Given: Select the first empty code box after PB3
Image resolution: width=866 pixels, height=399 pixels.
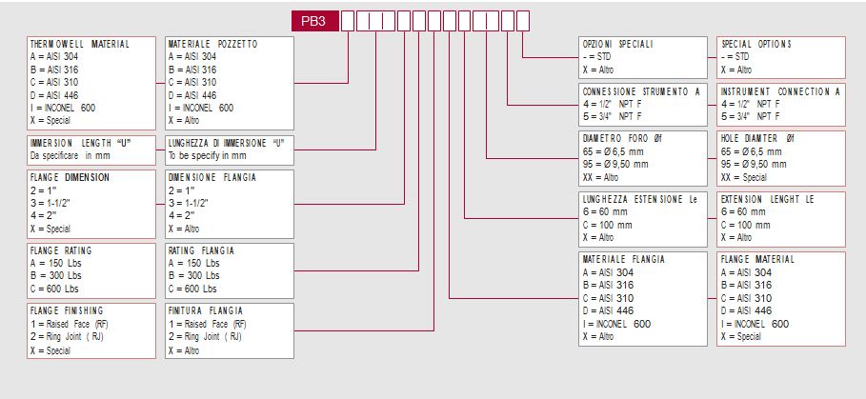Looking at the screenshot, I should [348, 20].
